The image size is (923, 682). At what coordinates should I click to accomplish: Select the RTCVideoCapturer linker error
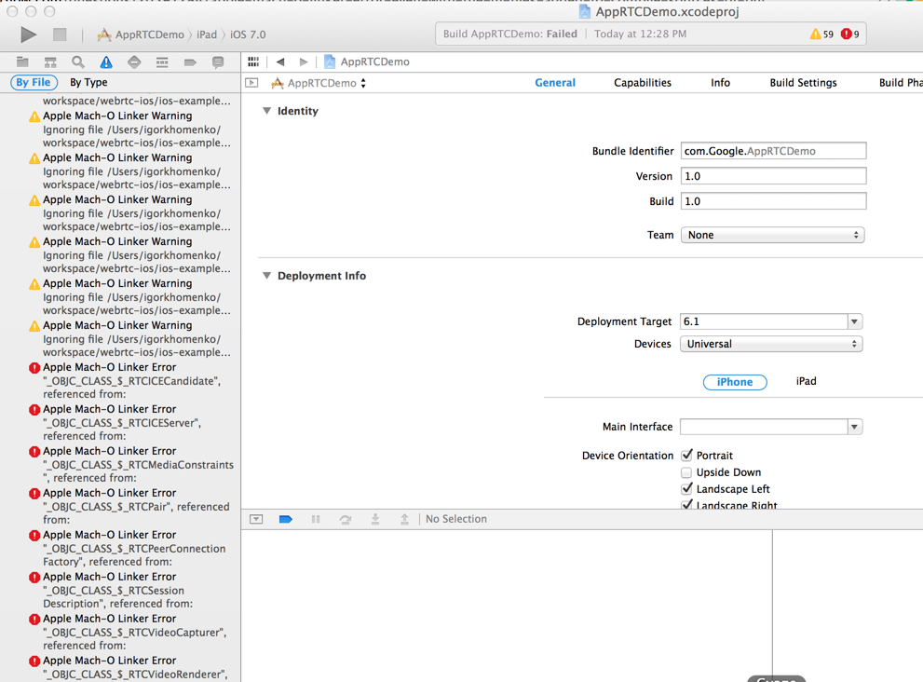pyautogui.click(x=132, y=632)
